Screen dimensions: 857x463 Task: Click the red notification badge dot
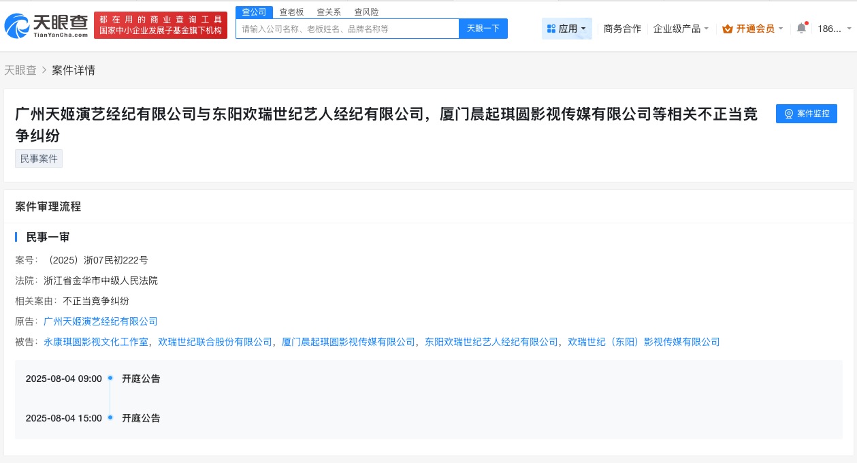click(x=806, y=22)
